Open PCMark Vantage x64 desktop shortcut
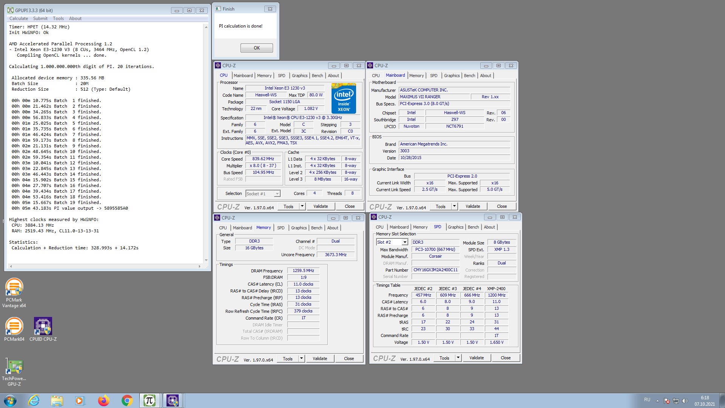Viewport: 725px width, 408px height. pyautogui.click(x=14, y=293)
